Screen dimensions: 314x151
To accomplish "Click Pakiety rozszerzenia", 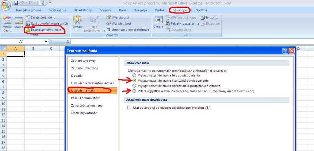I will point(182,23).
